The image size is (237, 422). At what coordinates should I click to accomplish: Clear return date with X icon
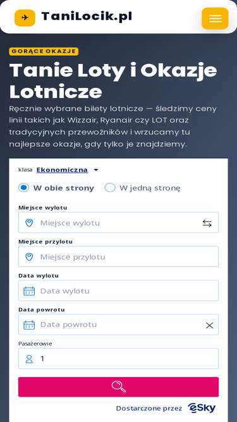tap(209, 325)
